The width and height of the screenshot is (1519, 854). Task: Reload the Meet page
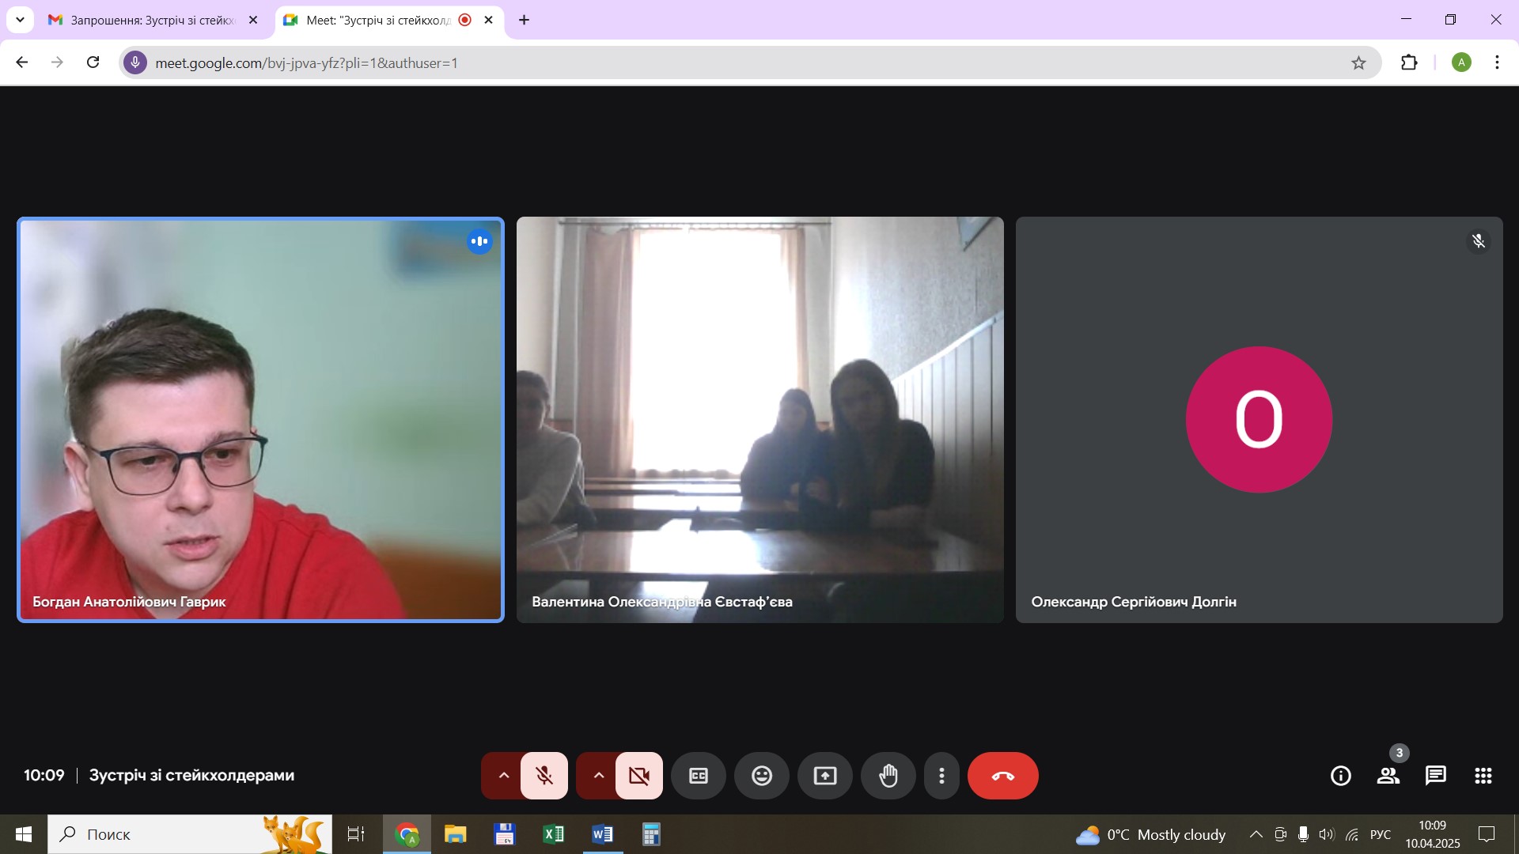click(93, 62)
